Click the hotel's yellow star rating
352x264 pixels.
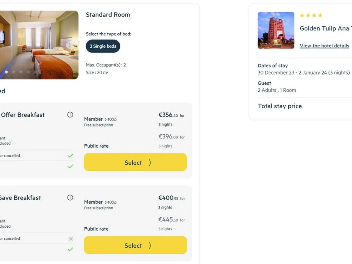311,15
